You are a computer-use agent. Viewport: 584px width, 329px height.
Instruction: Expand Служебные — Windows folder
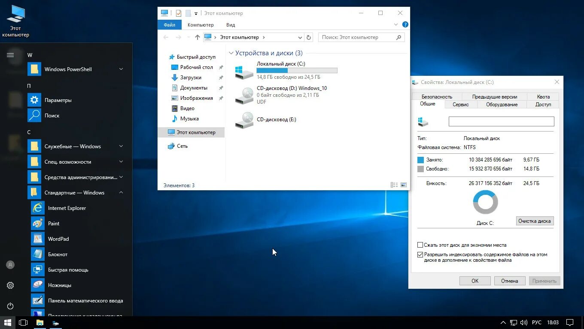(x=77, y=146)
